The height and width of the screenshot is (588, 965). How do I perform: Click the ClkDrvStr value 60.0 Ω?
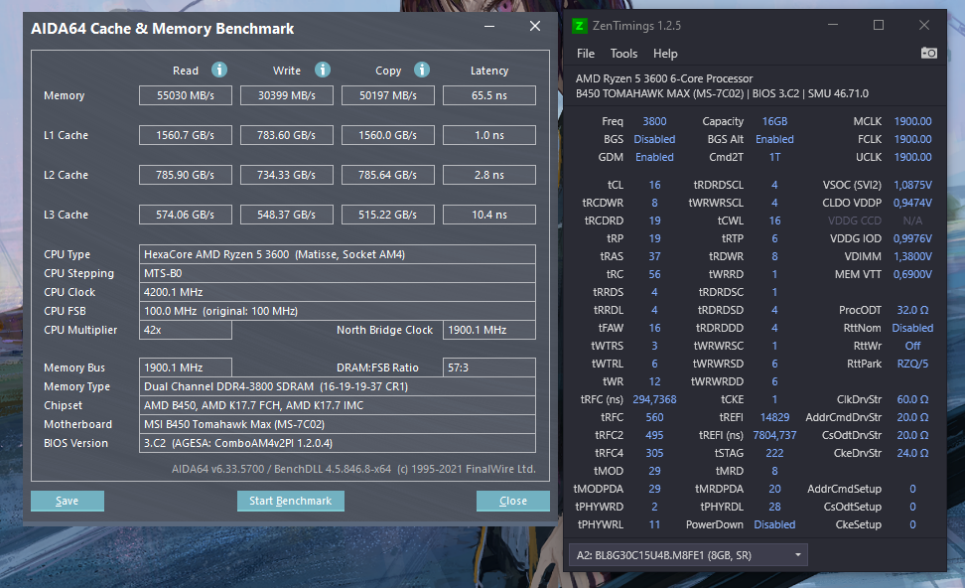[x=912, y=399]
